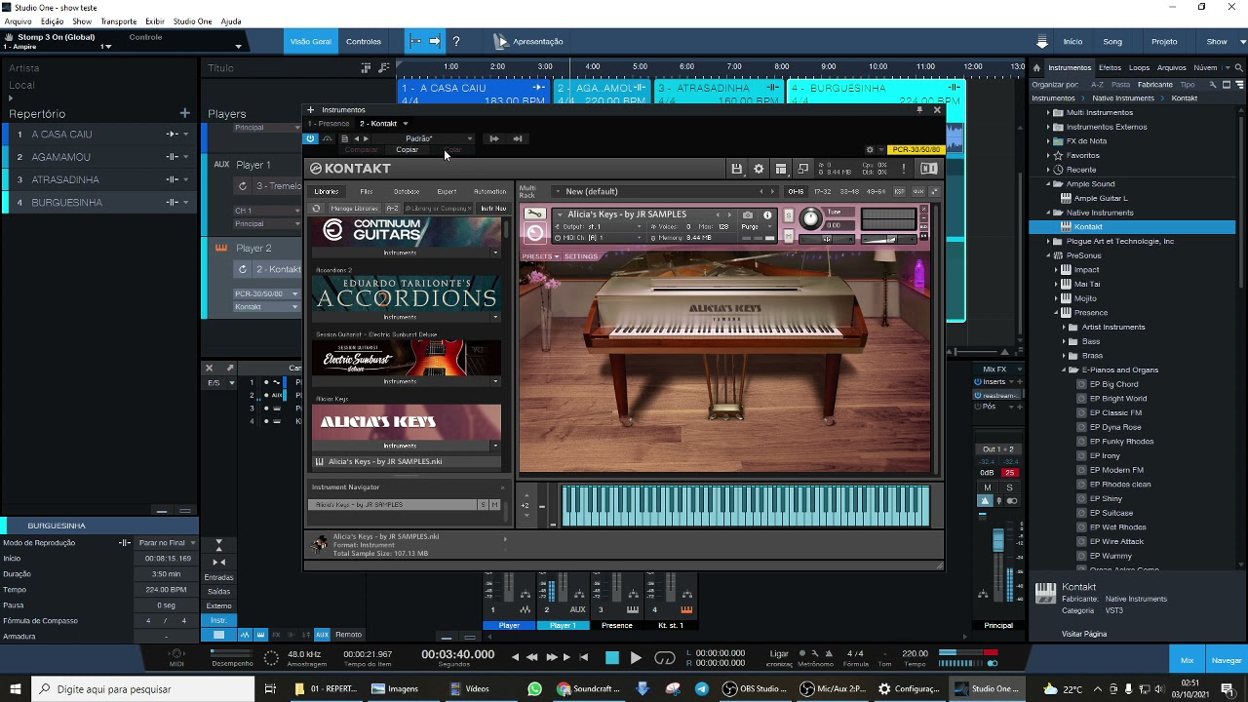Adjust the Principal channel volume fader
The image size is (1248, 702).
(997, 541)
